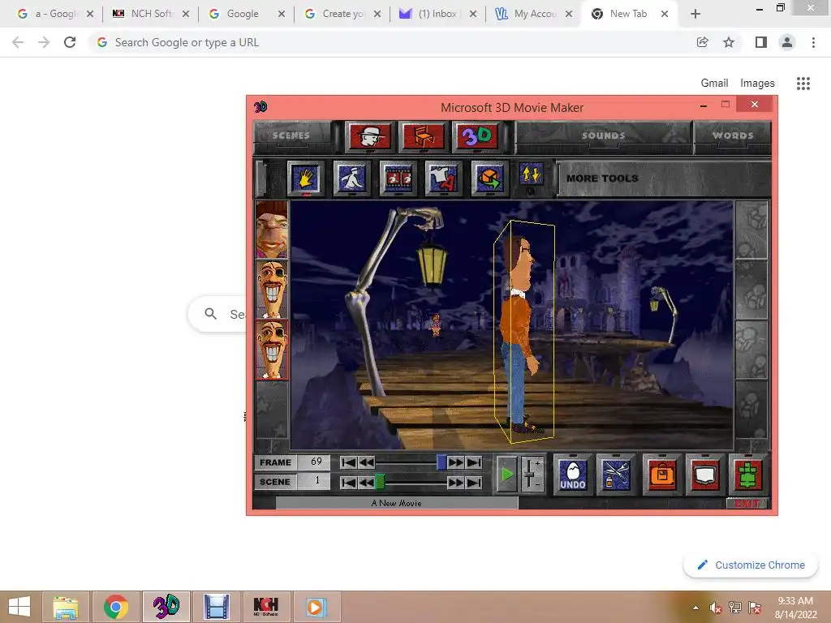Click the red EXIT label
Viewport: 831px width, 623px height.
coord(747,503)
